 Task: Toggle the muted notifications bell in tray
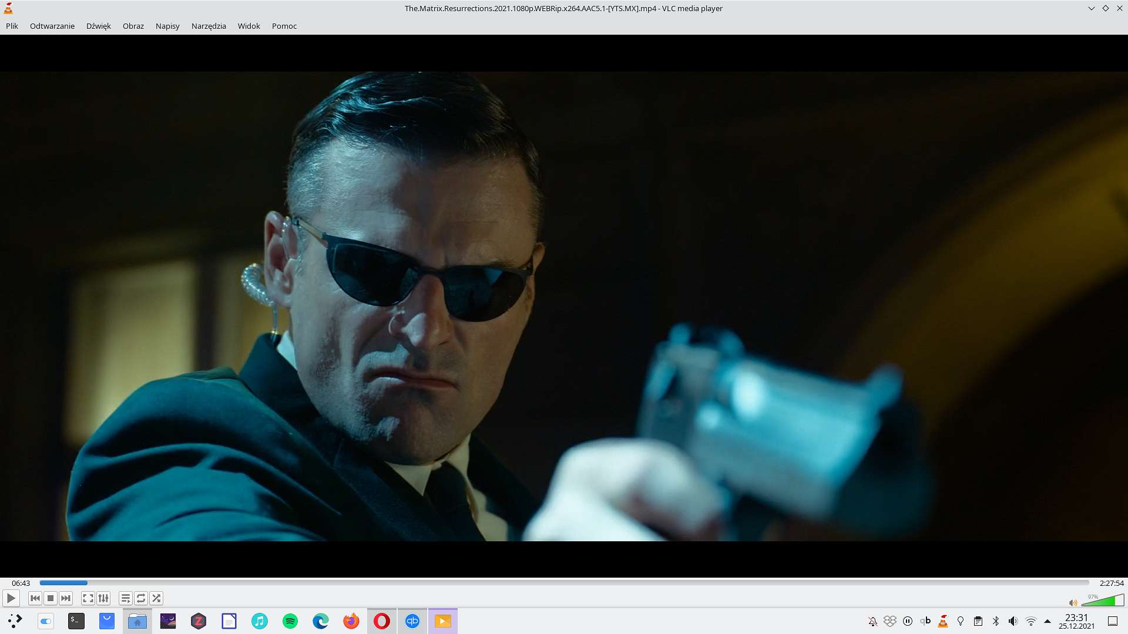tap(873, 621)
